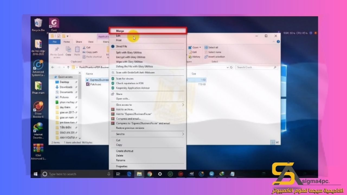The image size is (347, 195).
Task: Open Kaspersky Application Advisor entry
Action: coord(147,88)
